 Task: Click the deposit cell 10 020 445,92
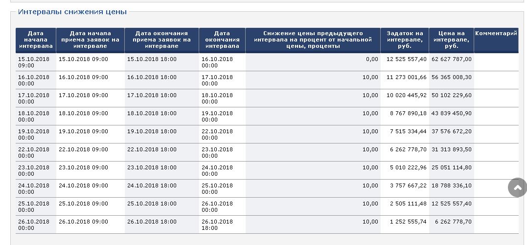tap(406, 95)
